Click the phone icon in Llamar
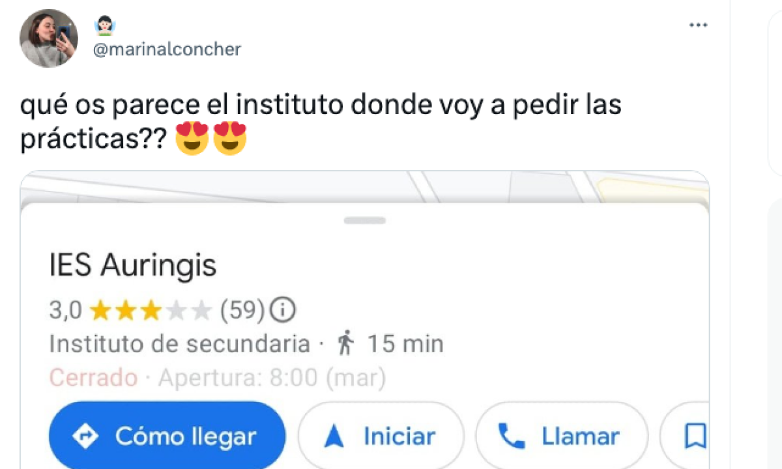Viewport: 782px width, 469px height. click(512, 436)
